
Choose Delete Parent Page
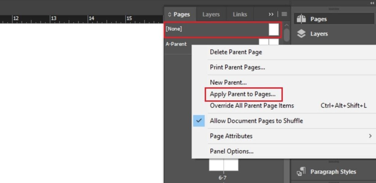pos(236,52)
